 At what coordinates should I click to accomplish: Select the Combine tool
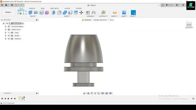(x=65, y=13)
